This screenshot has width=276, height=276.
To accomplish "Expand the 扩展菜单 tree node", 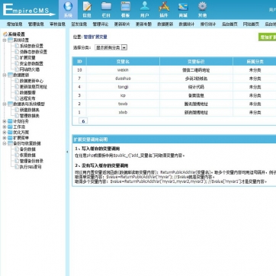I will pyautogui.click(x=5, y=138).
